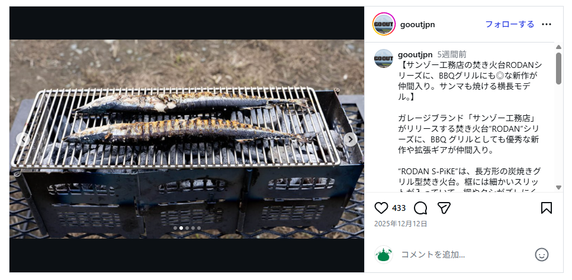Click the comment speech bubble icon
Image resolution: width=572 pixels, height=280 pixels.
[420, 208]
